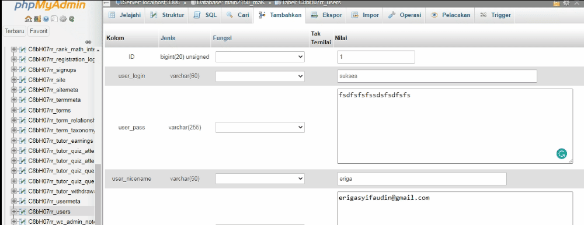Click the ID value field containing 1
The image size is (584, 225).
pos(376,57)
